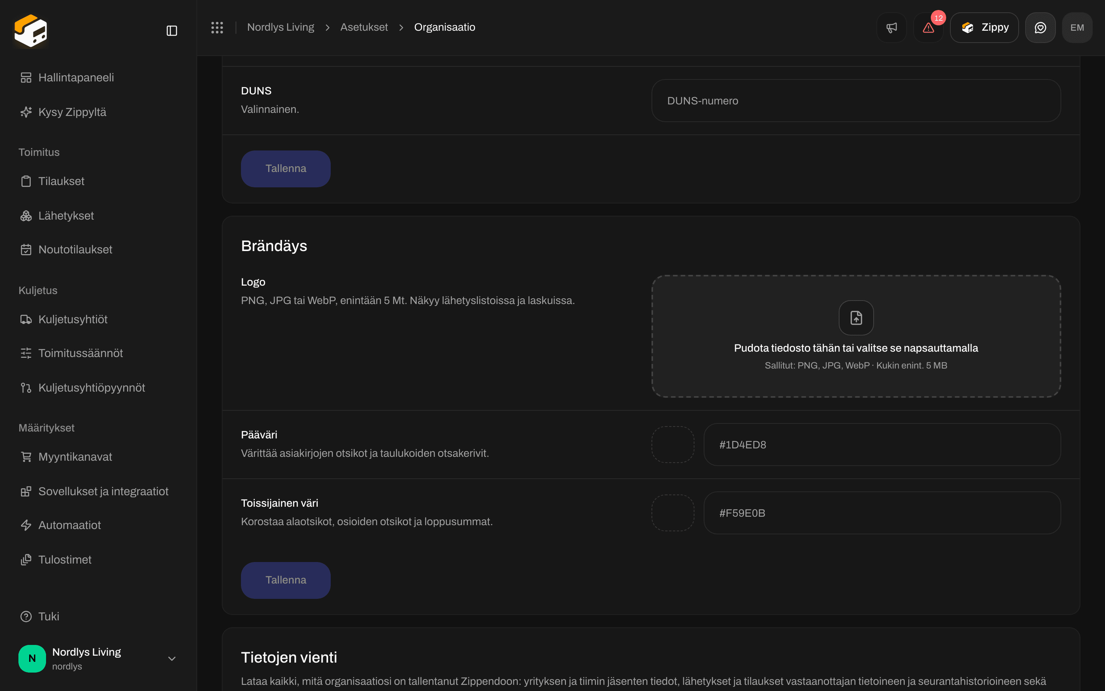Pick the Pääväri color swatch

tap(673, 445)
